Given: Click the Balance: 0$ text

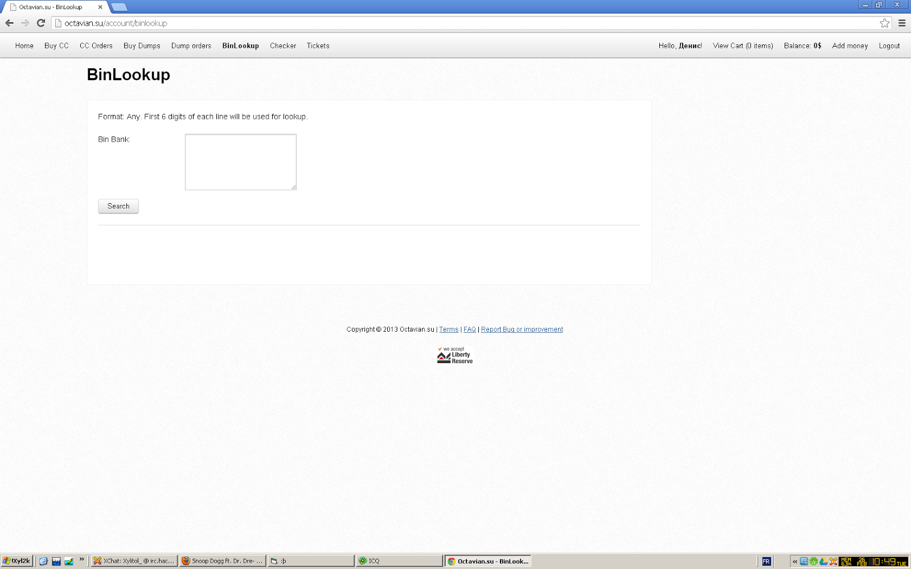Looking at the screenshot, I should point(803,46).
